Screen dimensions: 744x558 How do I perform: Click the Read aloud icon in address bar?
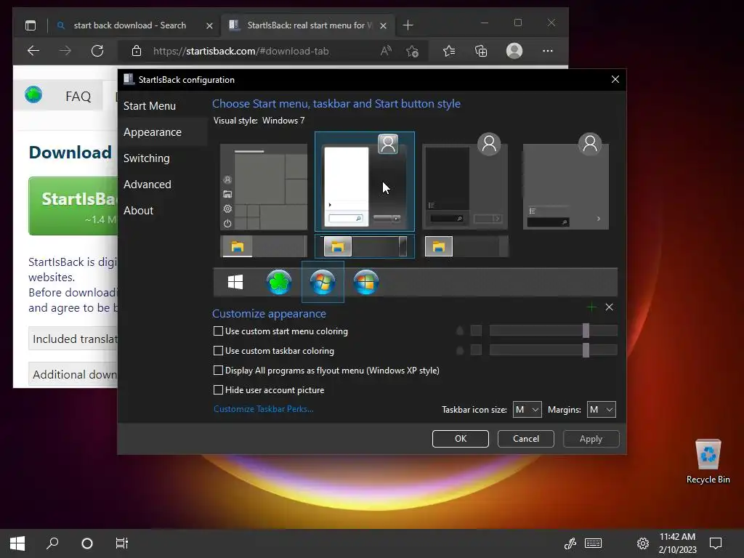pyautogui.click(x=386, y=51)
